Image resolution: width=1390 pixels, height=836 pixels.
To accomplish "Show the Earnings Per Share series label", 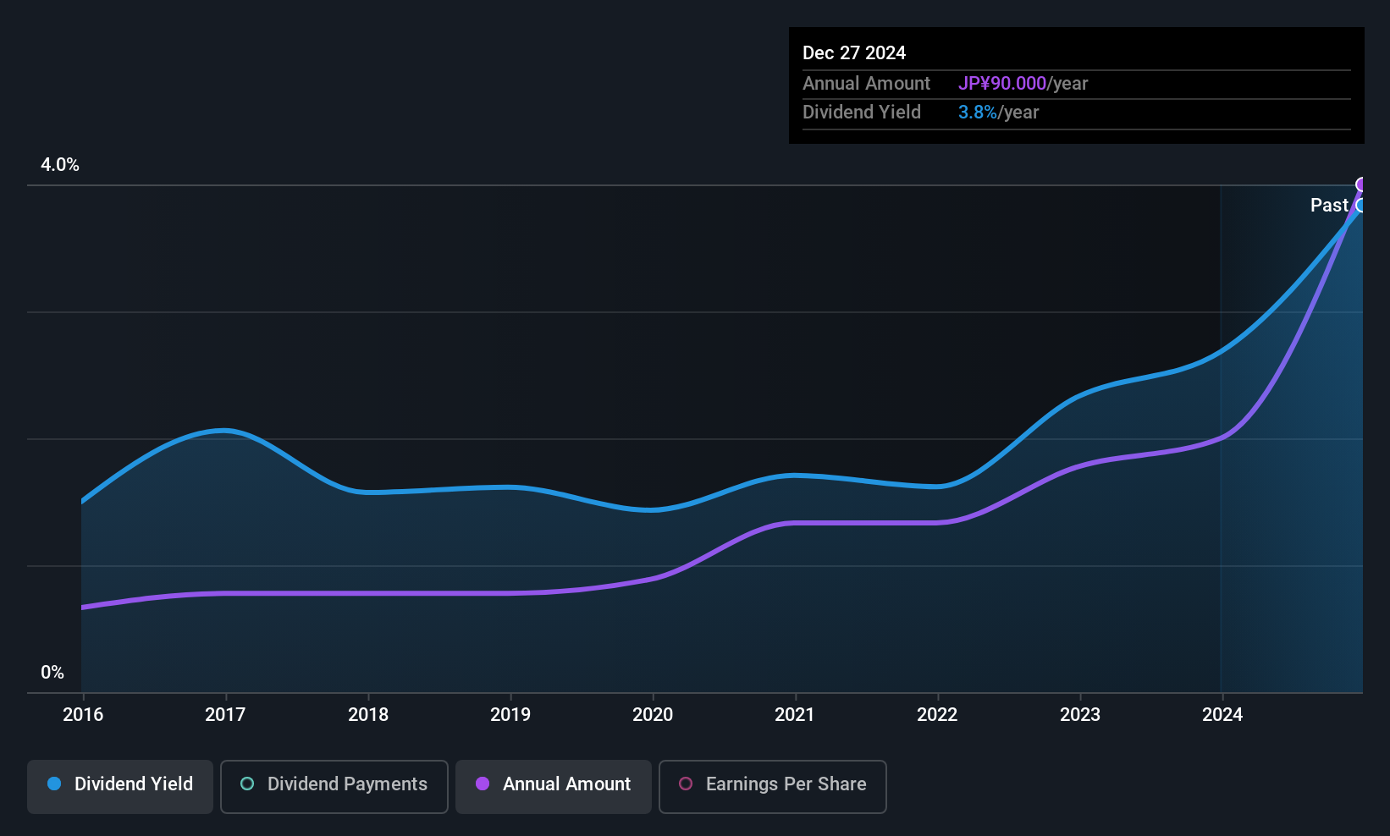I will [786, 784].
